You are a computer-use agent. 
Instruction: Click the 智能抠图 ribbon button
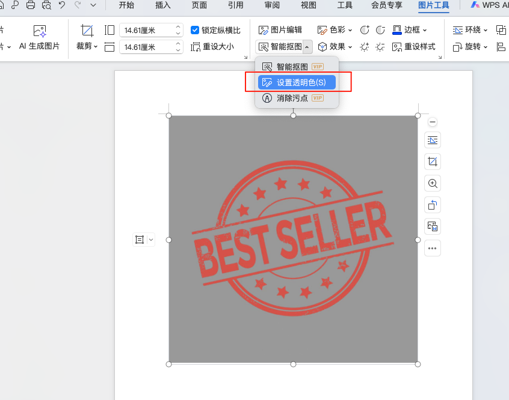coord(280,47)
